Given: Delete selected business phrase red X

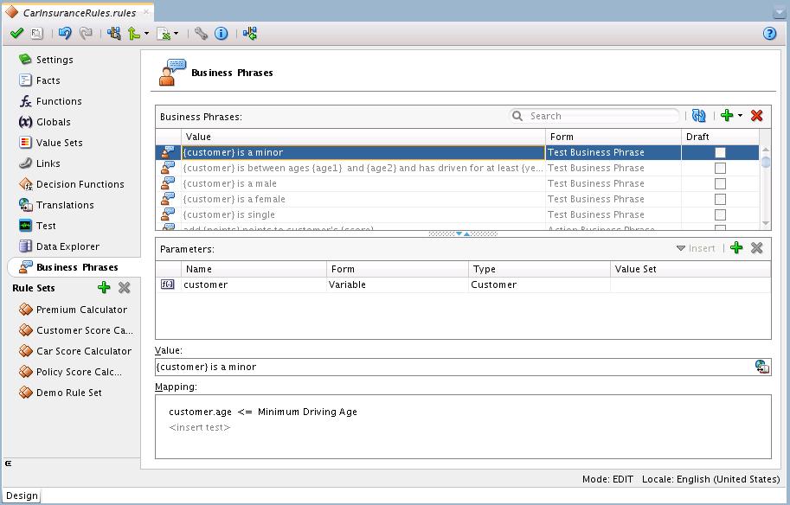Looking at the screenshot, I should click(756, 116).
